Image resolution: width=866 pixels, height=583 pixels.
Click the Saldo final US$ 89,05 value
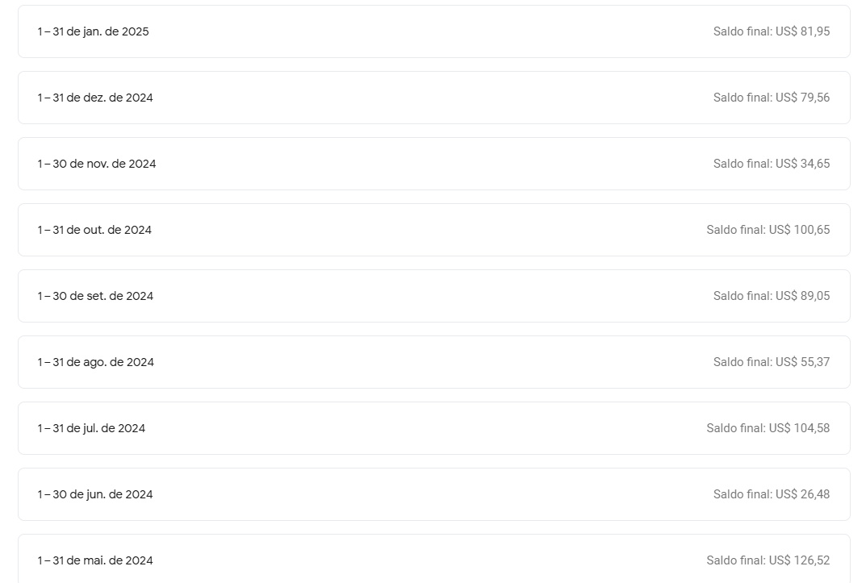click(771, 296)
